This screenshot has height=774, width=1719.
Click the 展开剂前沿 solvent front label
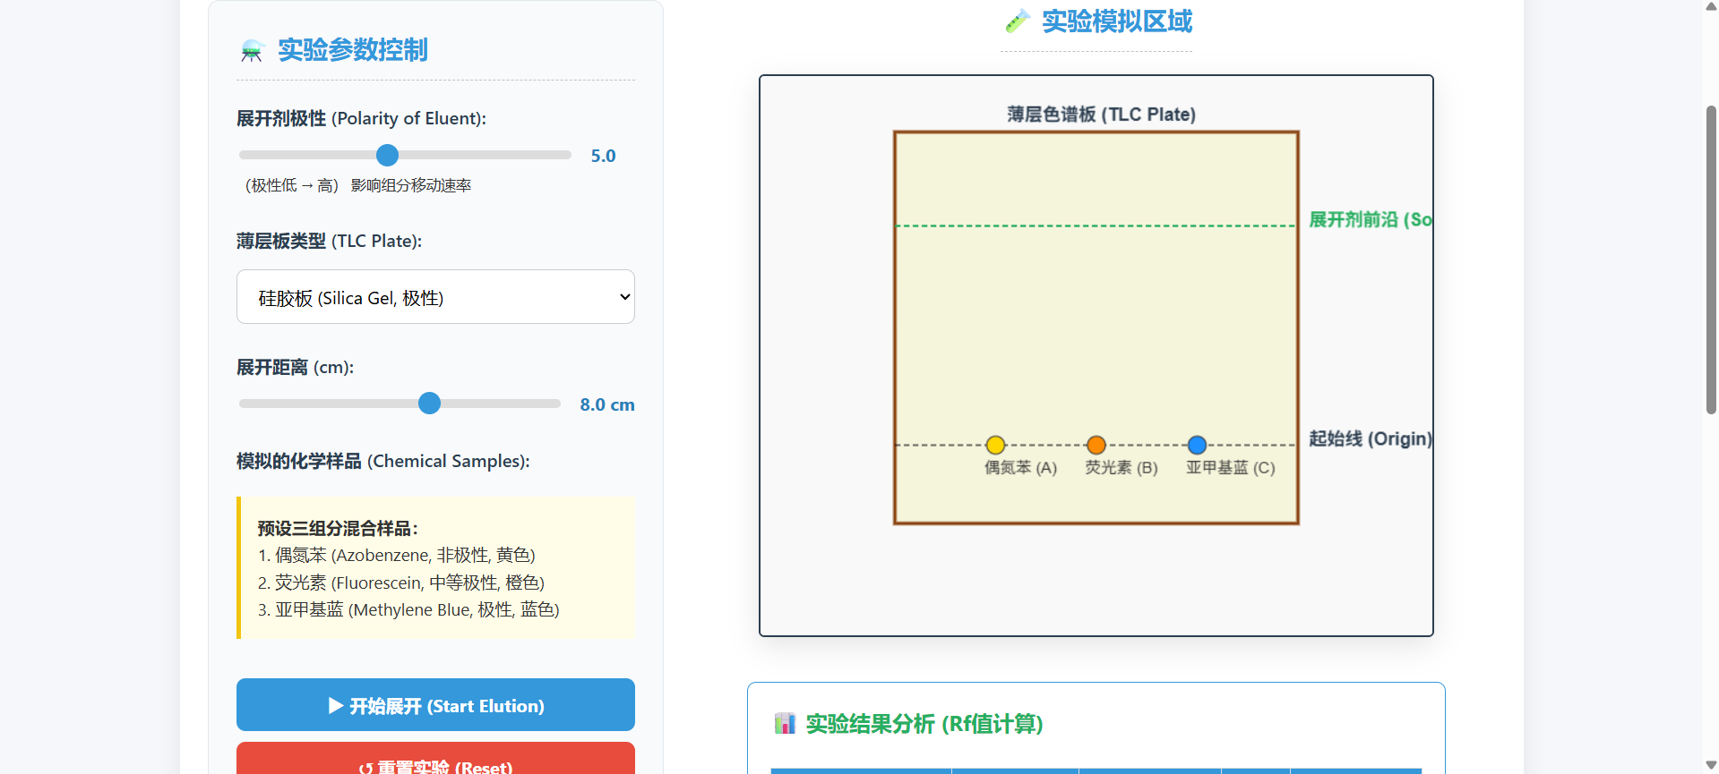coord(1369,219)
